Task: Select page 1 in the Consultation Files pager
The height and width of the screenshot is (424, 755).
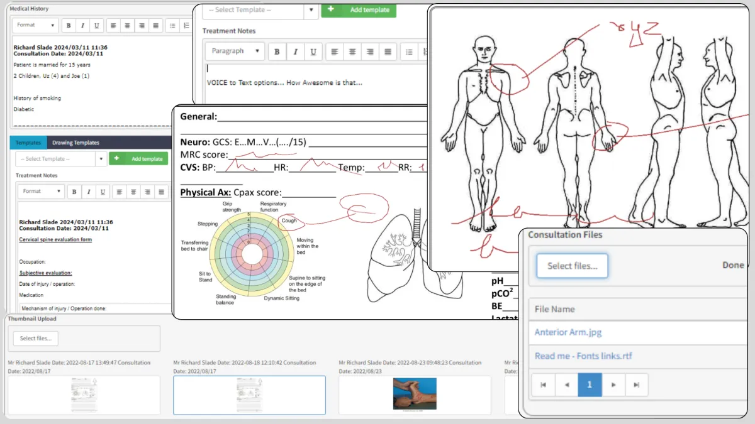Action: pyautogui.click(x=590, y=385)
